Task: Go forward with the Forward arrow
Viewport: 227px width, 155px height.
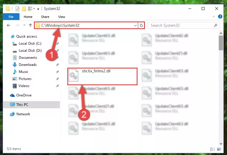Action: [x=17, y=25]
